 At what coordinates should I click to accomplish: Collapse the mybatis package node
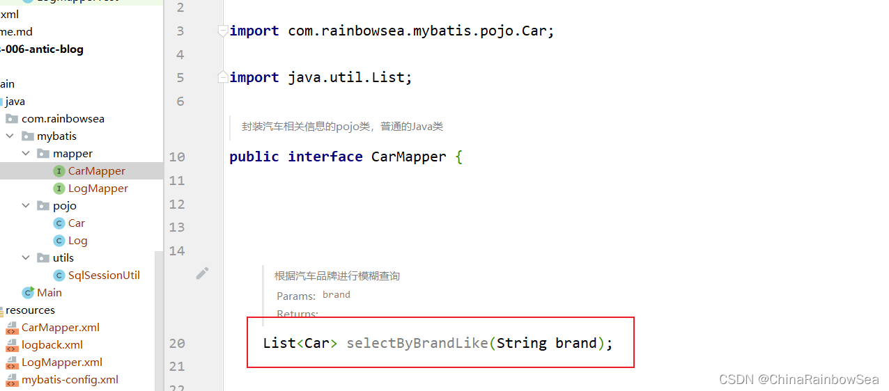pos(10,136)
